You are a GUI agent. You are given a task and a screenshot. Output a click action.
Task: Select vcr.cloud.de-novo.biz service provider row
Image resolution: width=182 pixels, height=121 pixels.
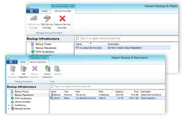(x=123, y=48)
